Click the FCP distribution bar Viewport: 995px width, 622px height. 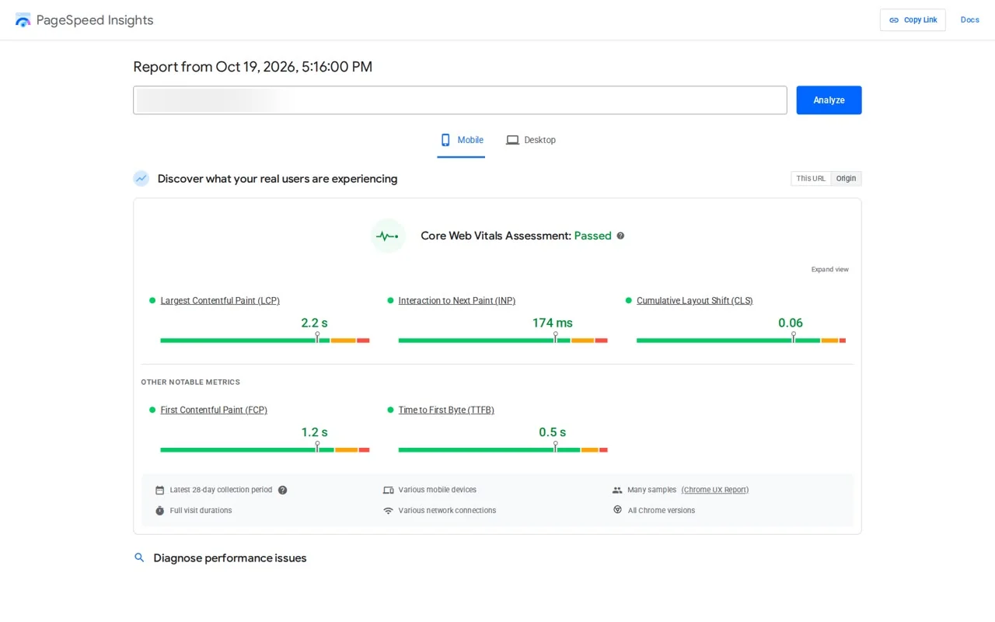(x=265, y=450)
